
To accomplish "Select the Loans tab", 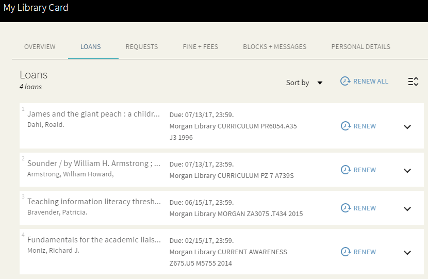I will (x=91, y=47).
